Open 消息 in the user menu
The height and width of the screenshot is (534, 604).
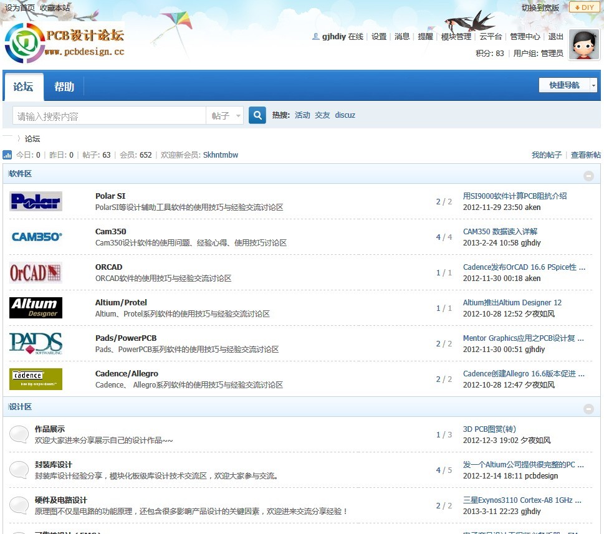[402, 37]
